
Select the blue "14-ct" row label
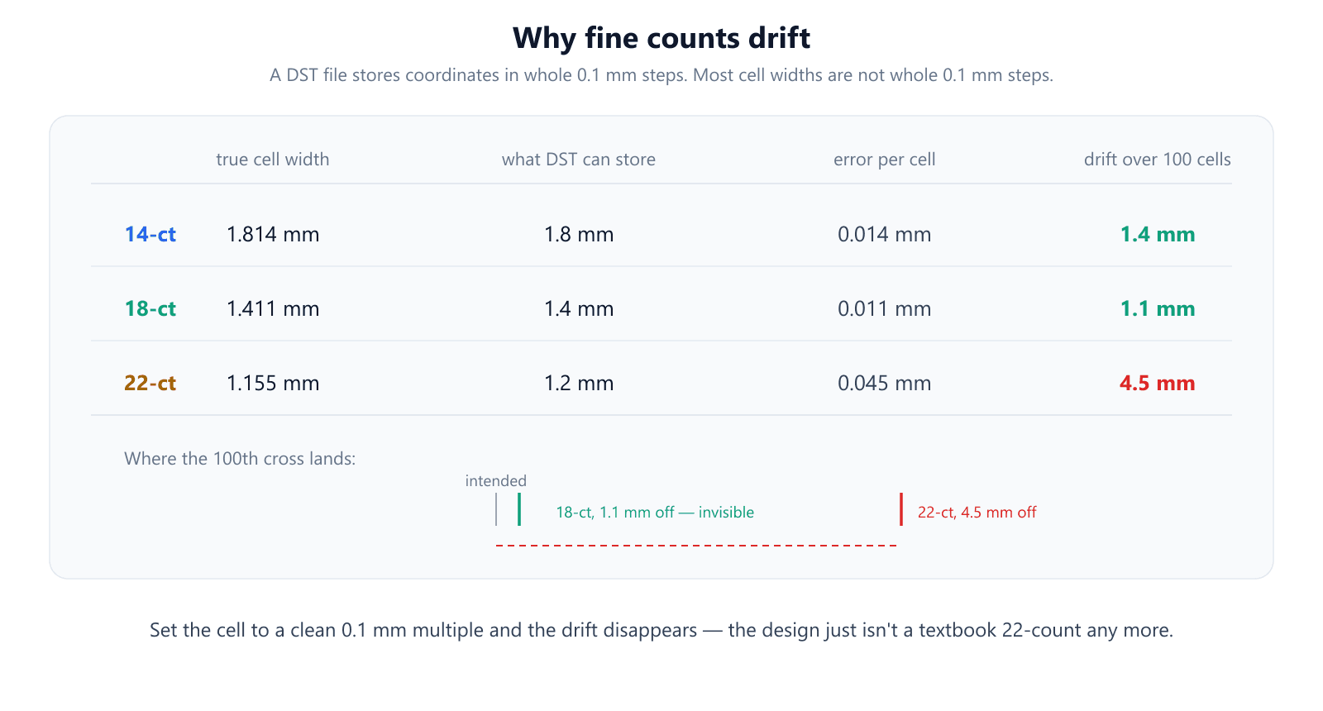tap(150, 235)
